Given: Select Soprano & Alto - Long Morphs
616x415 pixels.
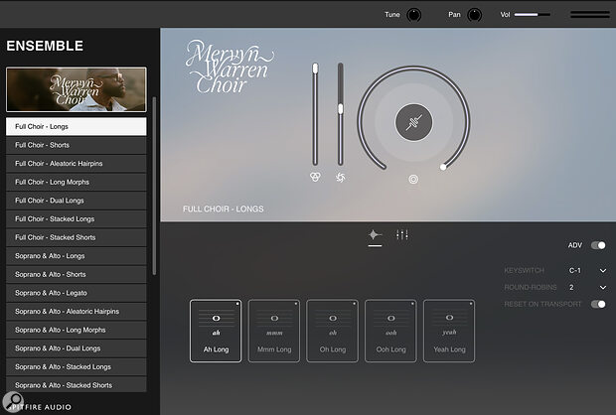Looking at the screenshot, I should coord(77,330).
